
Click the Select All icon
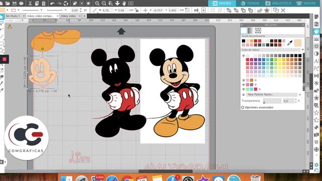pyautogui.click(x=75, y=4)
